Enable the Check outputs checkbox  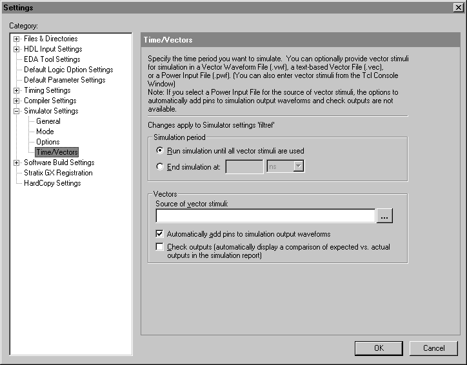point(160,247)
